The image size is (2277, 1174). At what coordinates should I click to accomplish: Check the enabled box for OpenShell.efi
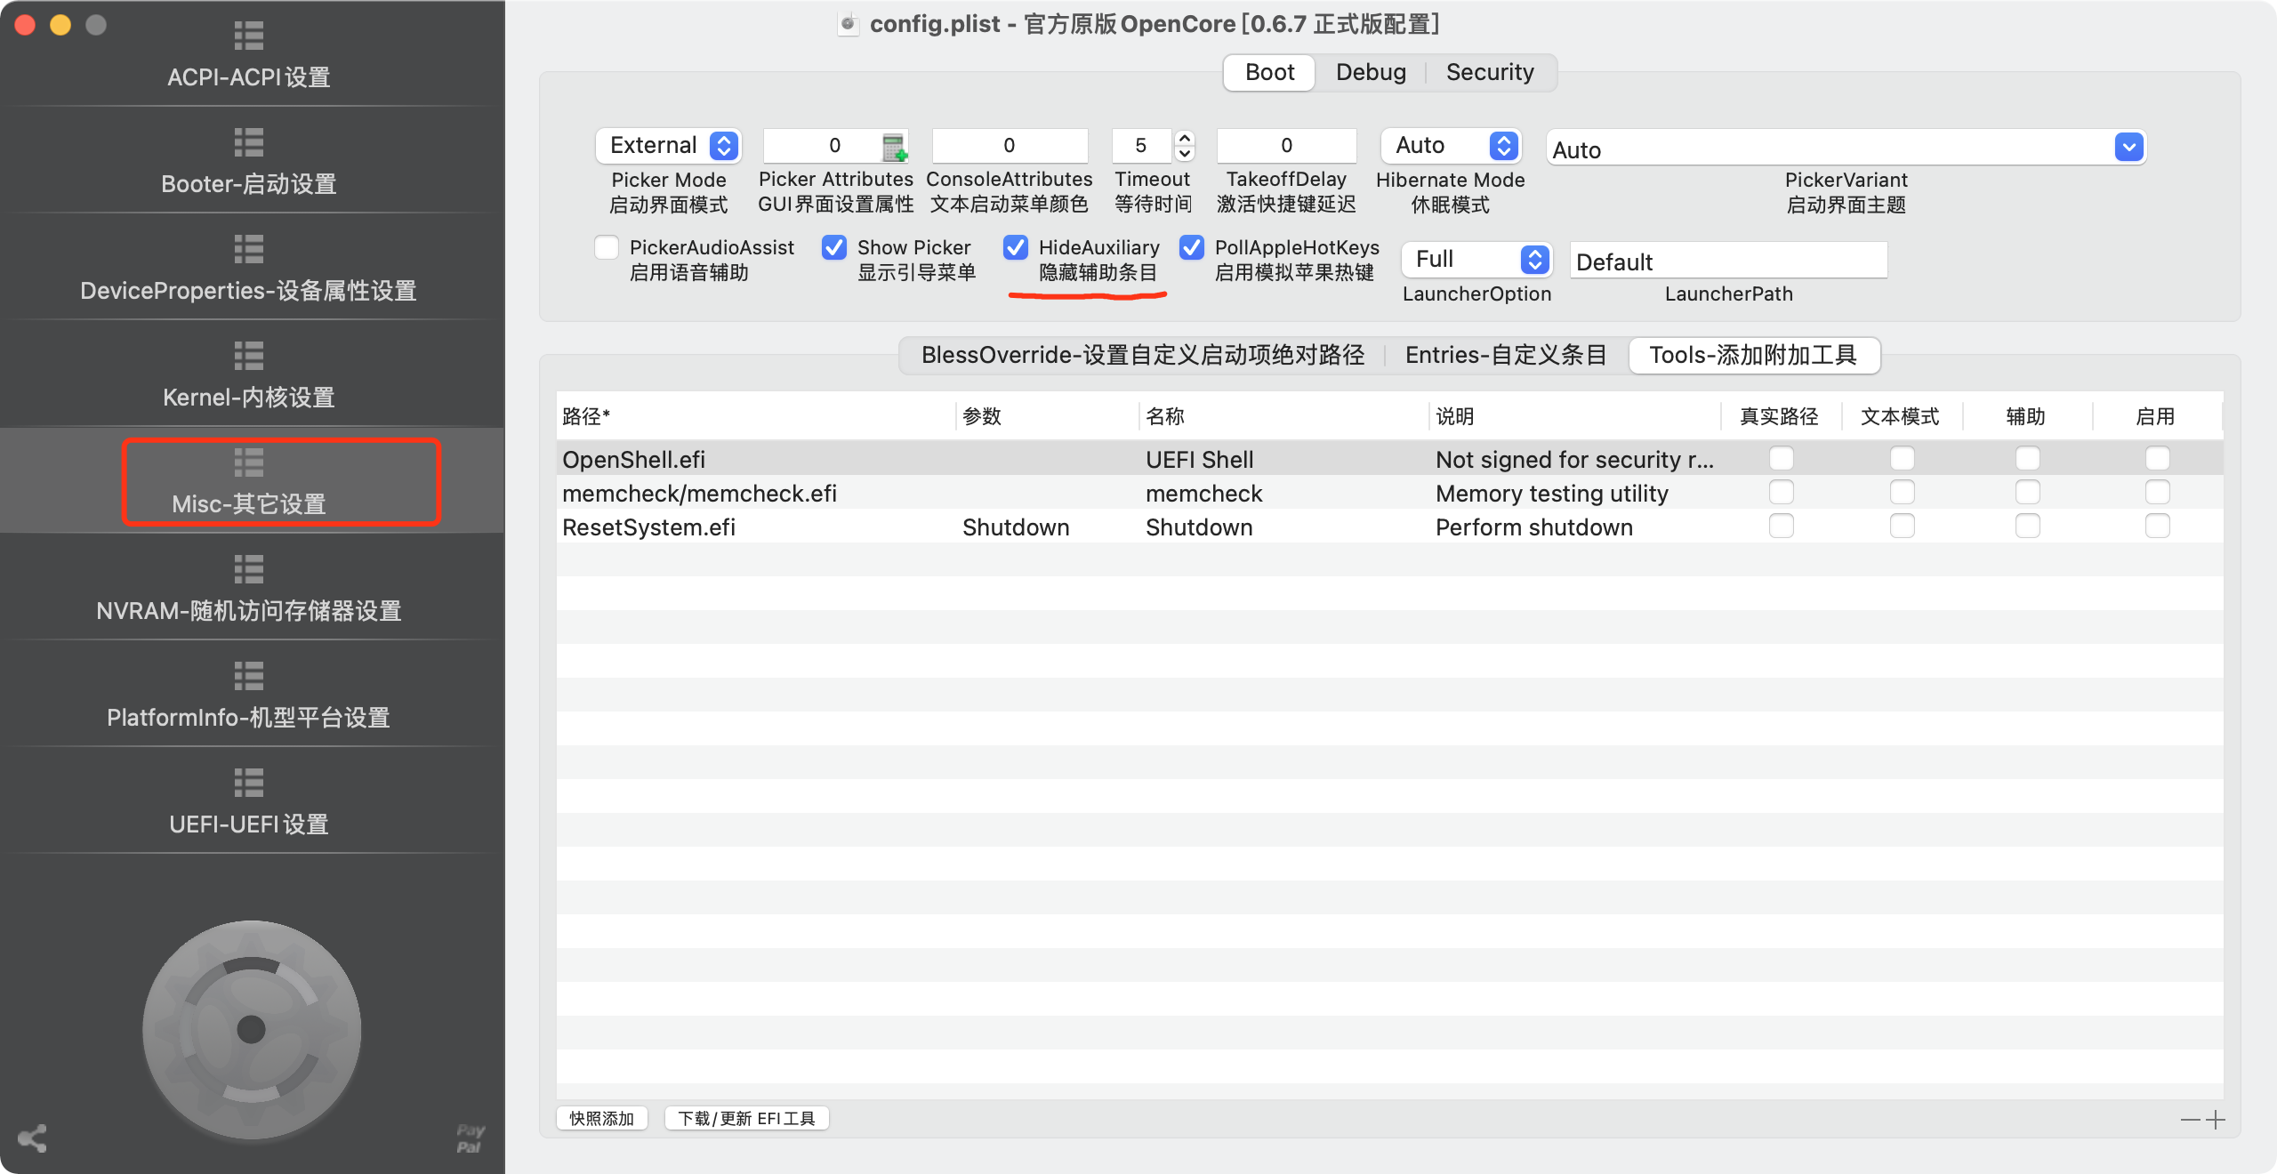point(2157,458)
